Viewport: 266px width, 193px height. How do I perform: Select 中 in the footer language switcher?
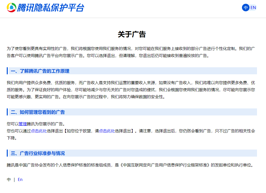click(x=9, y=179)
